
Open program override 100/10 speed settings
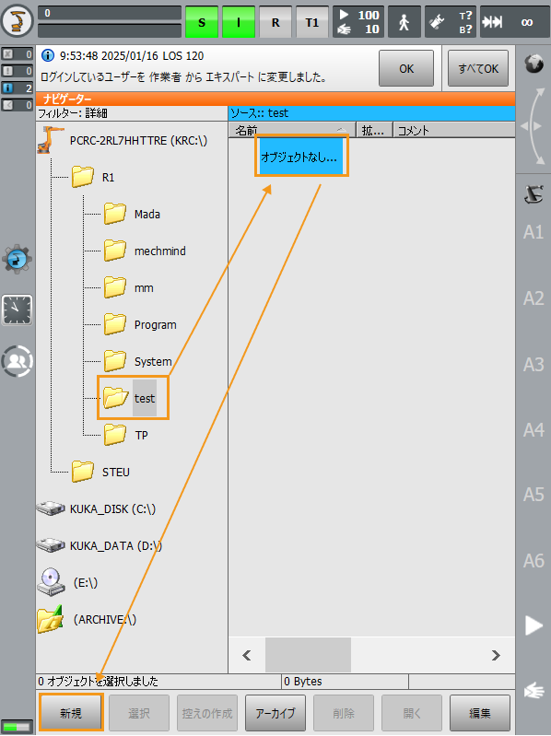358,22
